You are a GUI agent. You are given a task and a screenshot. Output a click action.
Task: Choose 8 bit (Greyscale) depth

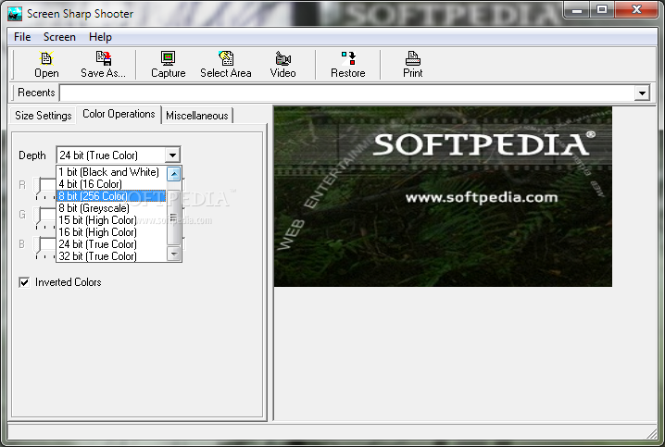(x=111, y=208)
